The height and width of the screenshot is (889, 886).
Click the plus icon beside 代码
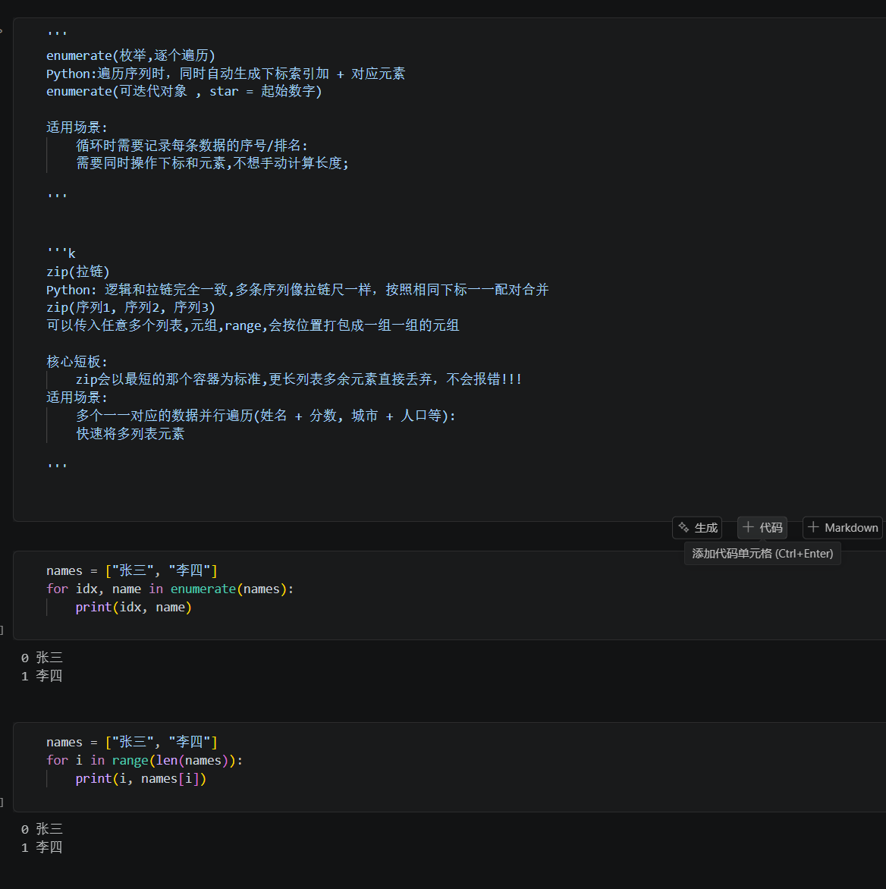tap(748, 527)
